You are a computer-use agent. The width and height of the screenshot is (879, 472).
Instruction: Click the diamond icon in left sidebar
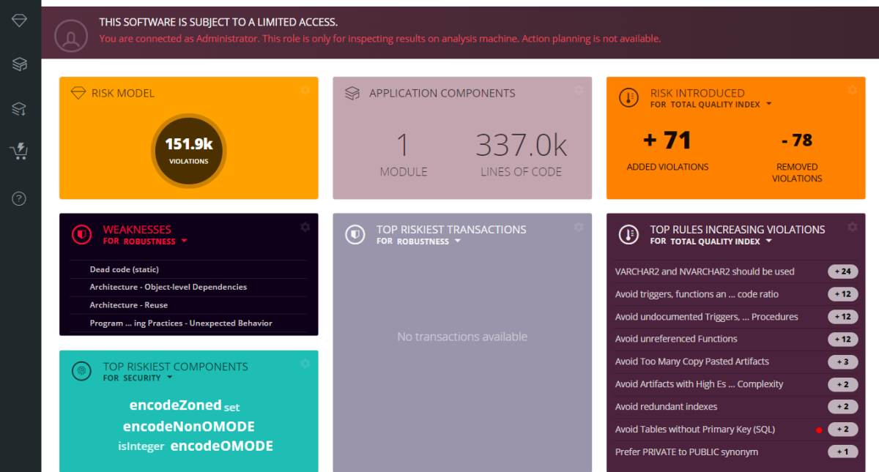coord(20,21)
